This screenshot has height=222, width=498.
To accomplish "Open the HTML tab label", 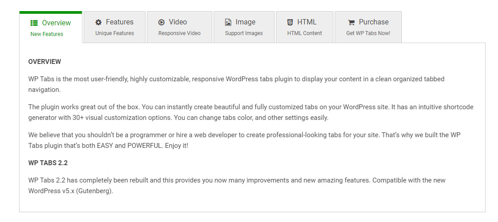I will [x=307, y=22].
